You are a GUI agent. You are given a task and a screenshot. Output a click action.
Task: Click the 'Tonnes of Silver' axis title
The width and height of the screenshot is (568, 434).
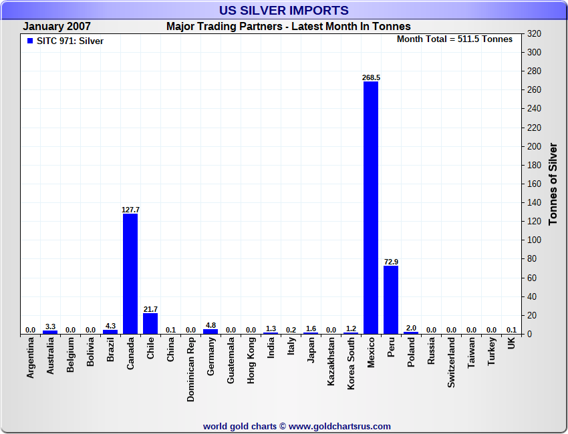click(x=553, y=184)
